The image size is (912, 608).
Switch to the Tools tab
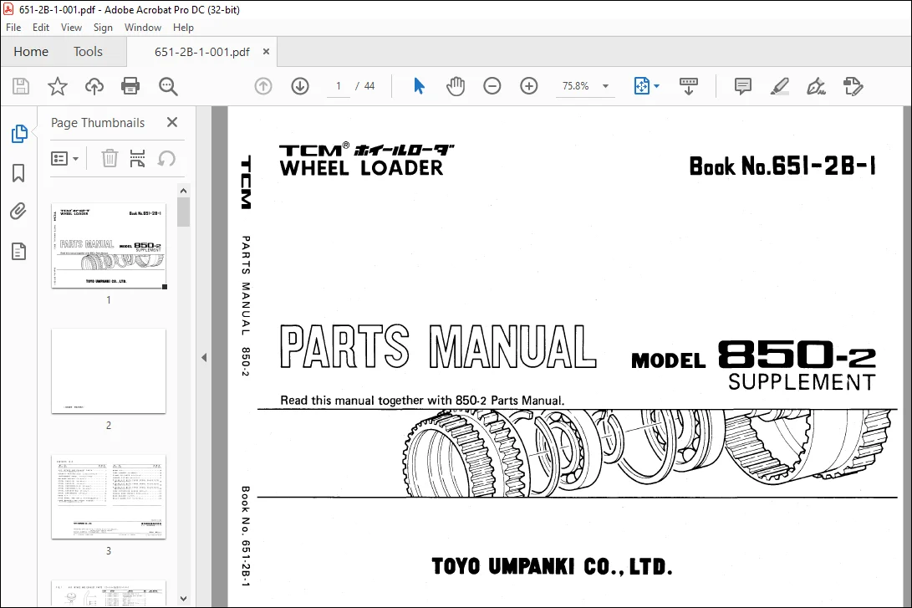coord(88,51)
